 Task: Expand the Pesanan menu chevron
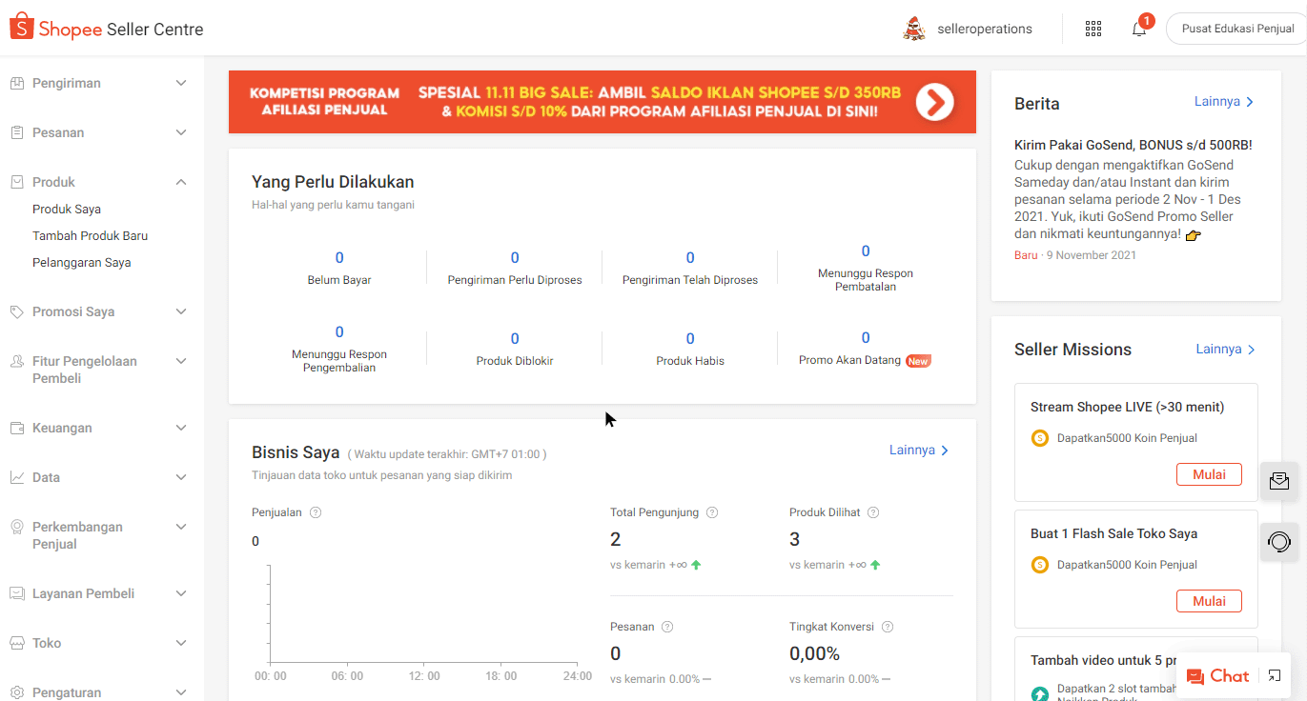pos(181,133)
